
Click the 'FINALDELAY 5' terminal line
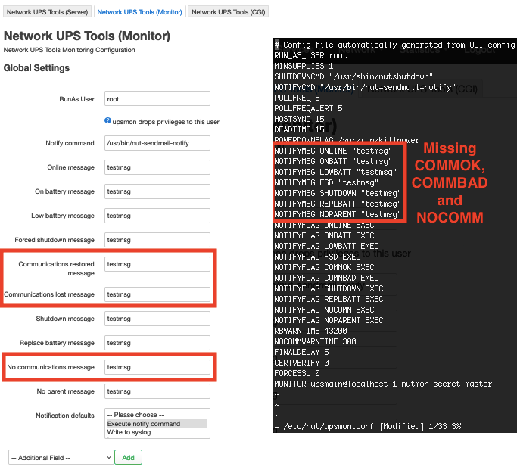(301, 352)
